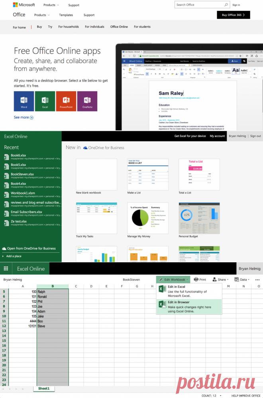Click the last sheet navigation arrow
The height and width of the screenshot is (398, 263).
coord(23,389)
